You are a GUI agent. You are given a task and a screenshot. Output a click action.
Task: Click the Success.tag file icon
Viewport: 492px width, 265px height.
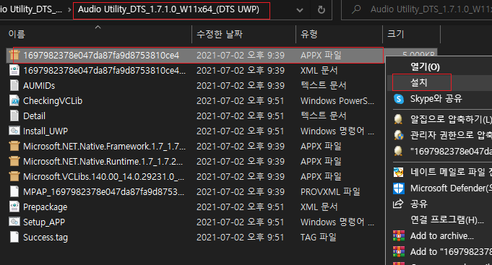14,237
